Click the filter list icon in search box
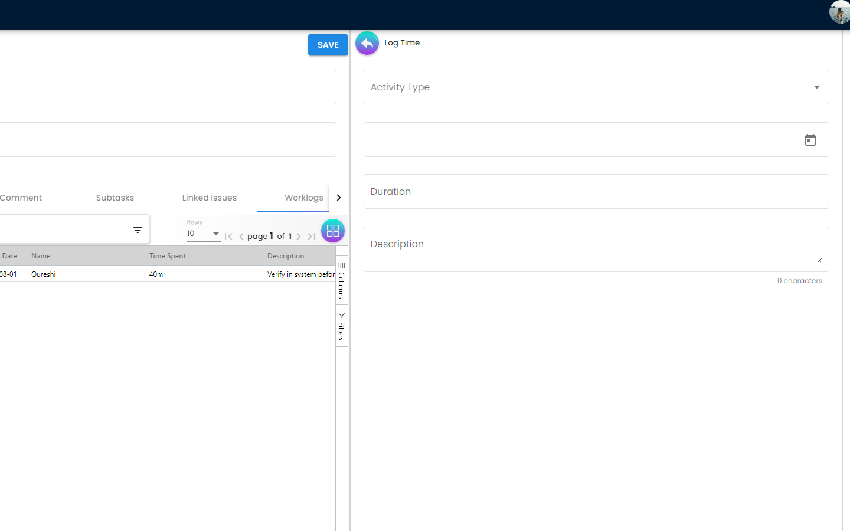Screen dimensions: 850x531 (x=138, y=230)
